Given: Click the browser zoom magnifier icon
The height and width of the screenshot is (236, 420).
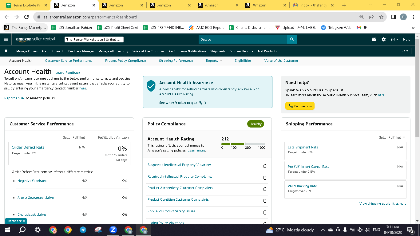Looking at the screenshot, I should click(x=362, y=17).
